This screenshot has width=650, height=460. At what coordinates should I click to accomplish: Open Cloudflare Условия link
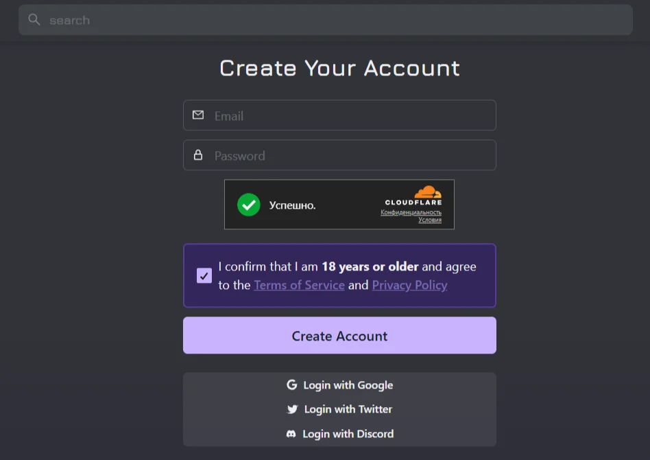(x=430, y=220)
